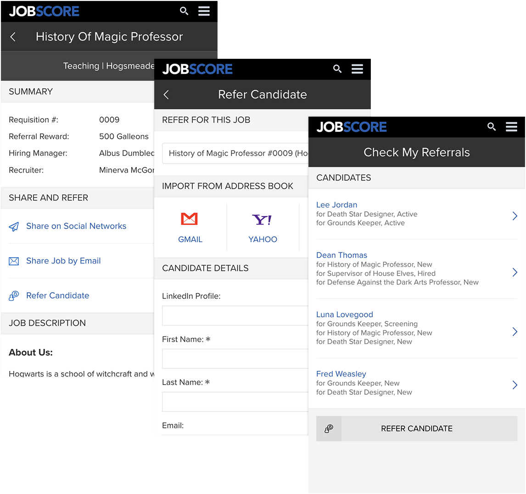Tap the back arrow on the Refer Candidate screen

[x=166, y=94]
